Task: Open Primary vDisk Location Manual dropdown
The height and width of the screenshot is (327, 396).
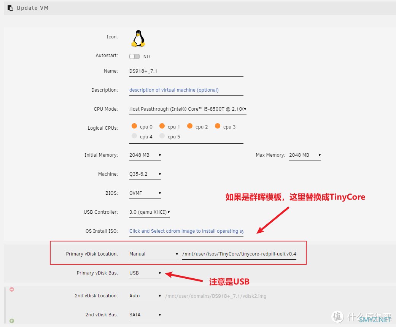Action: pyautogui.click(x=154, y=254)
